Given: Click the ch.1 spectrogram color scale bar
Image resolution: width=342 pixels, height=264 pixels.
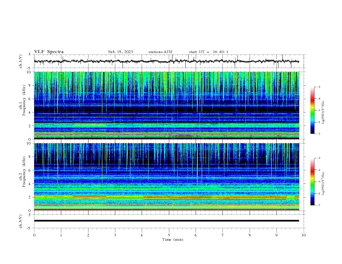Looking at the screenshot, I should click(312, 110).
